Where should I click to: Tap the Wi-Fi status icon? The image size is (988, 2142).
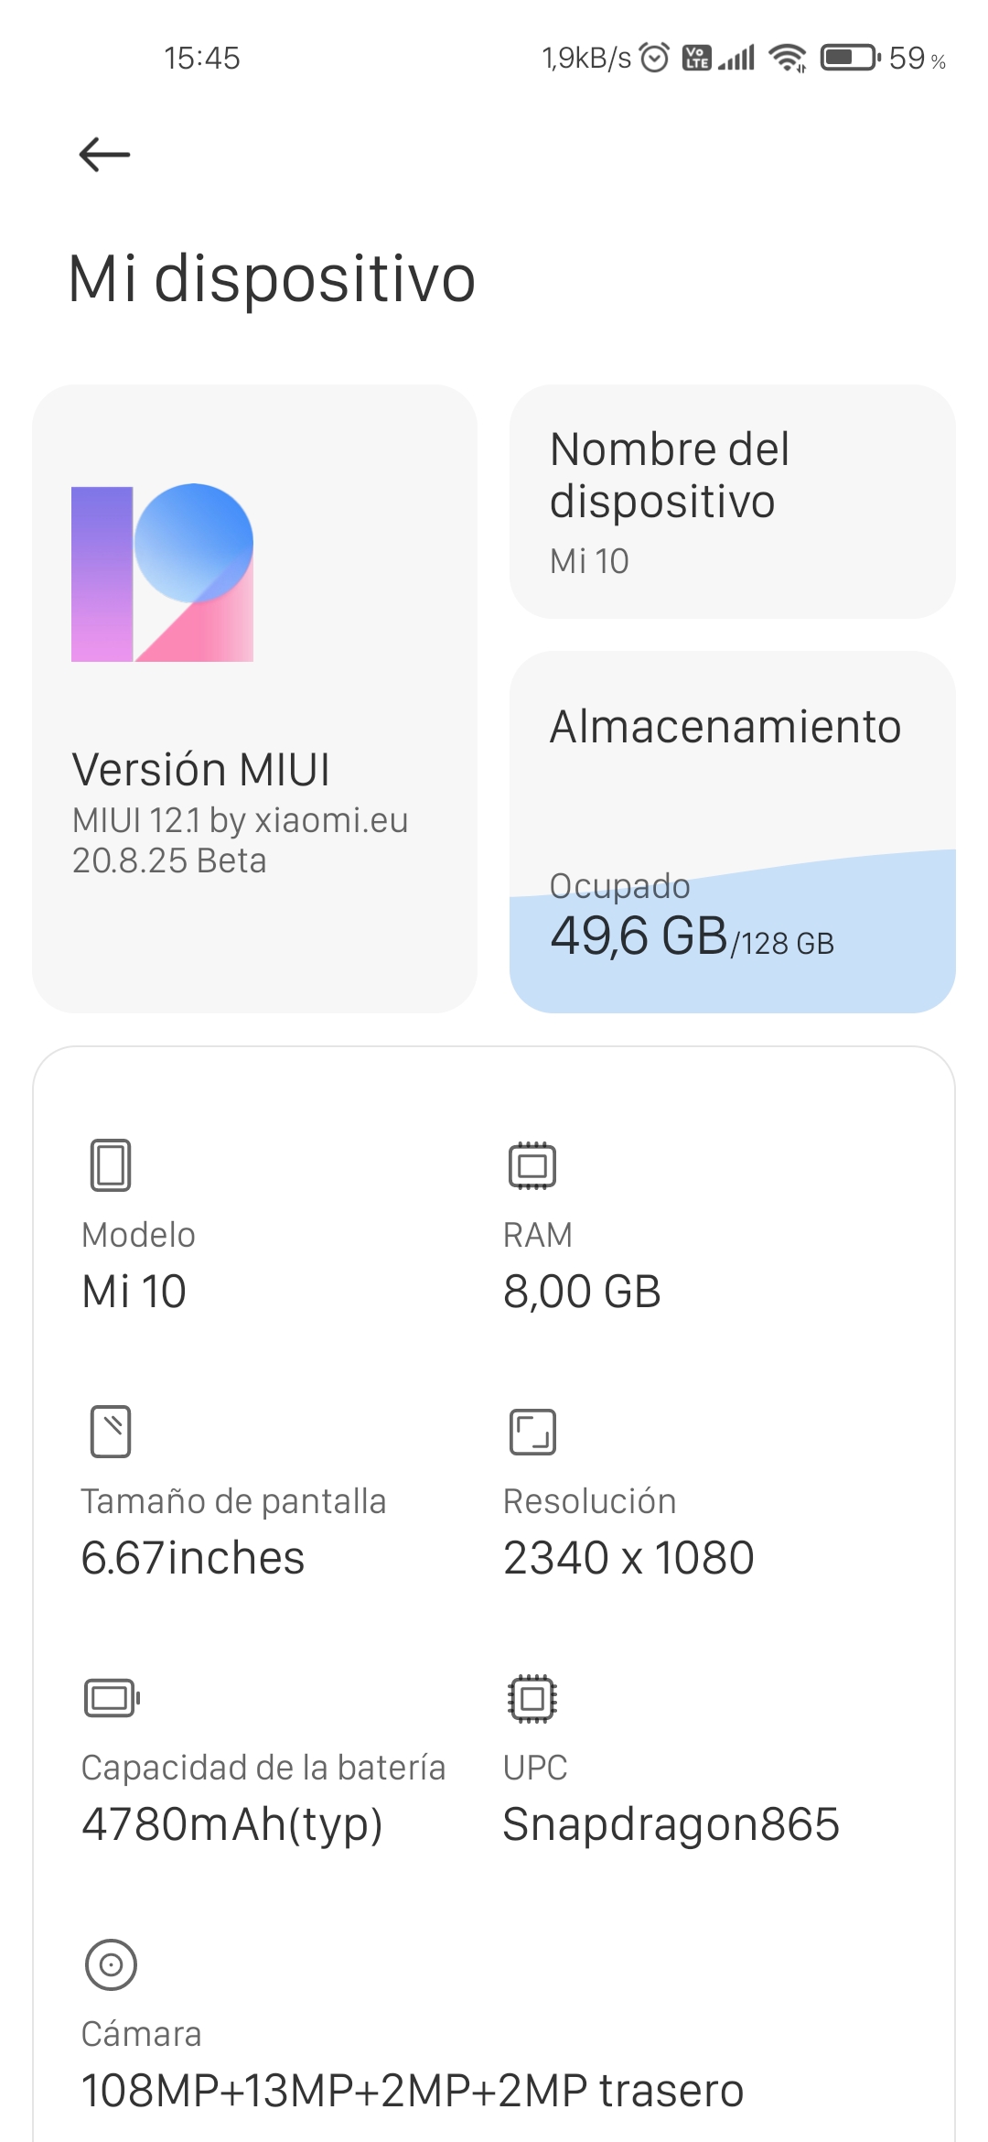(x=788, y=58)
